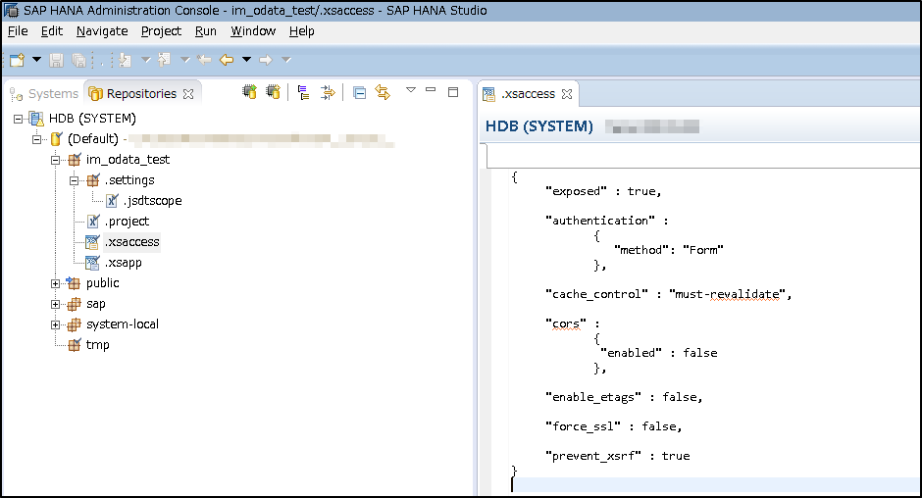Select the public package

[x=102, y=282]
